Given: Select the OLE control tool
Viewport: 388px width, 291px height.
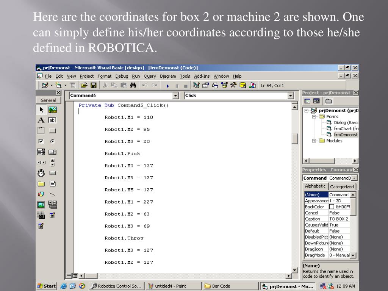Looking at the screenshot, I should [41, 216].
